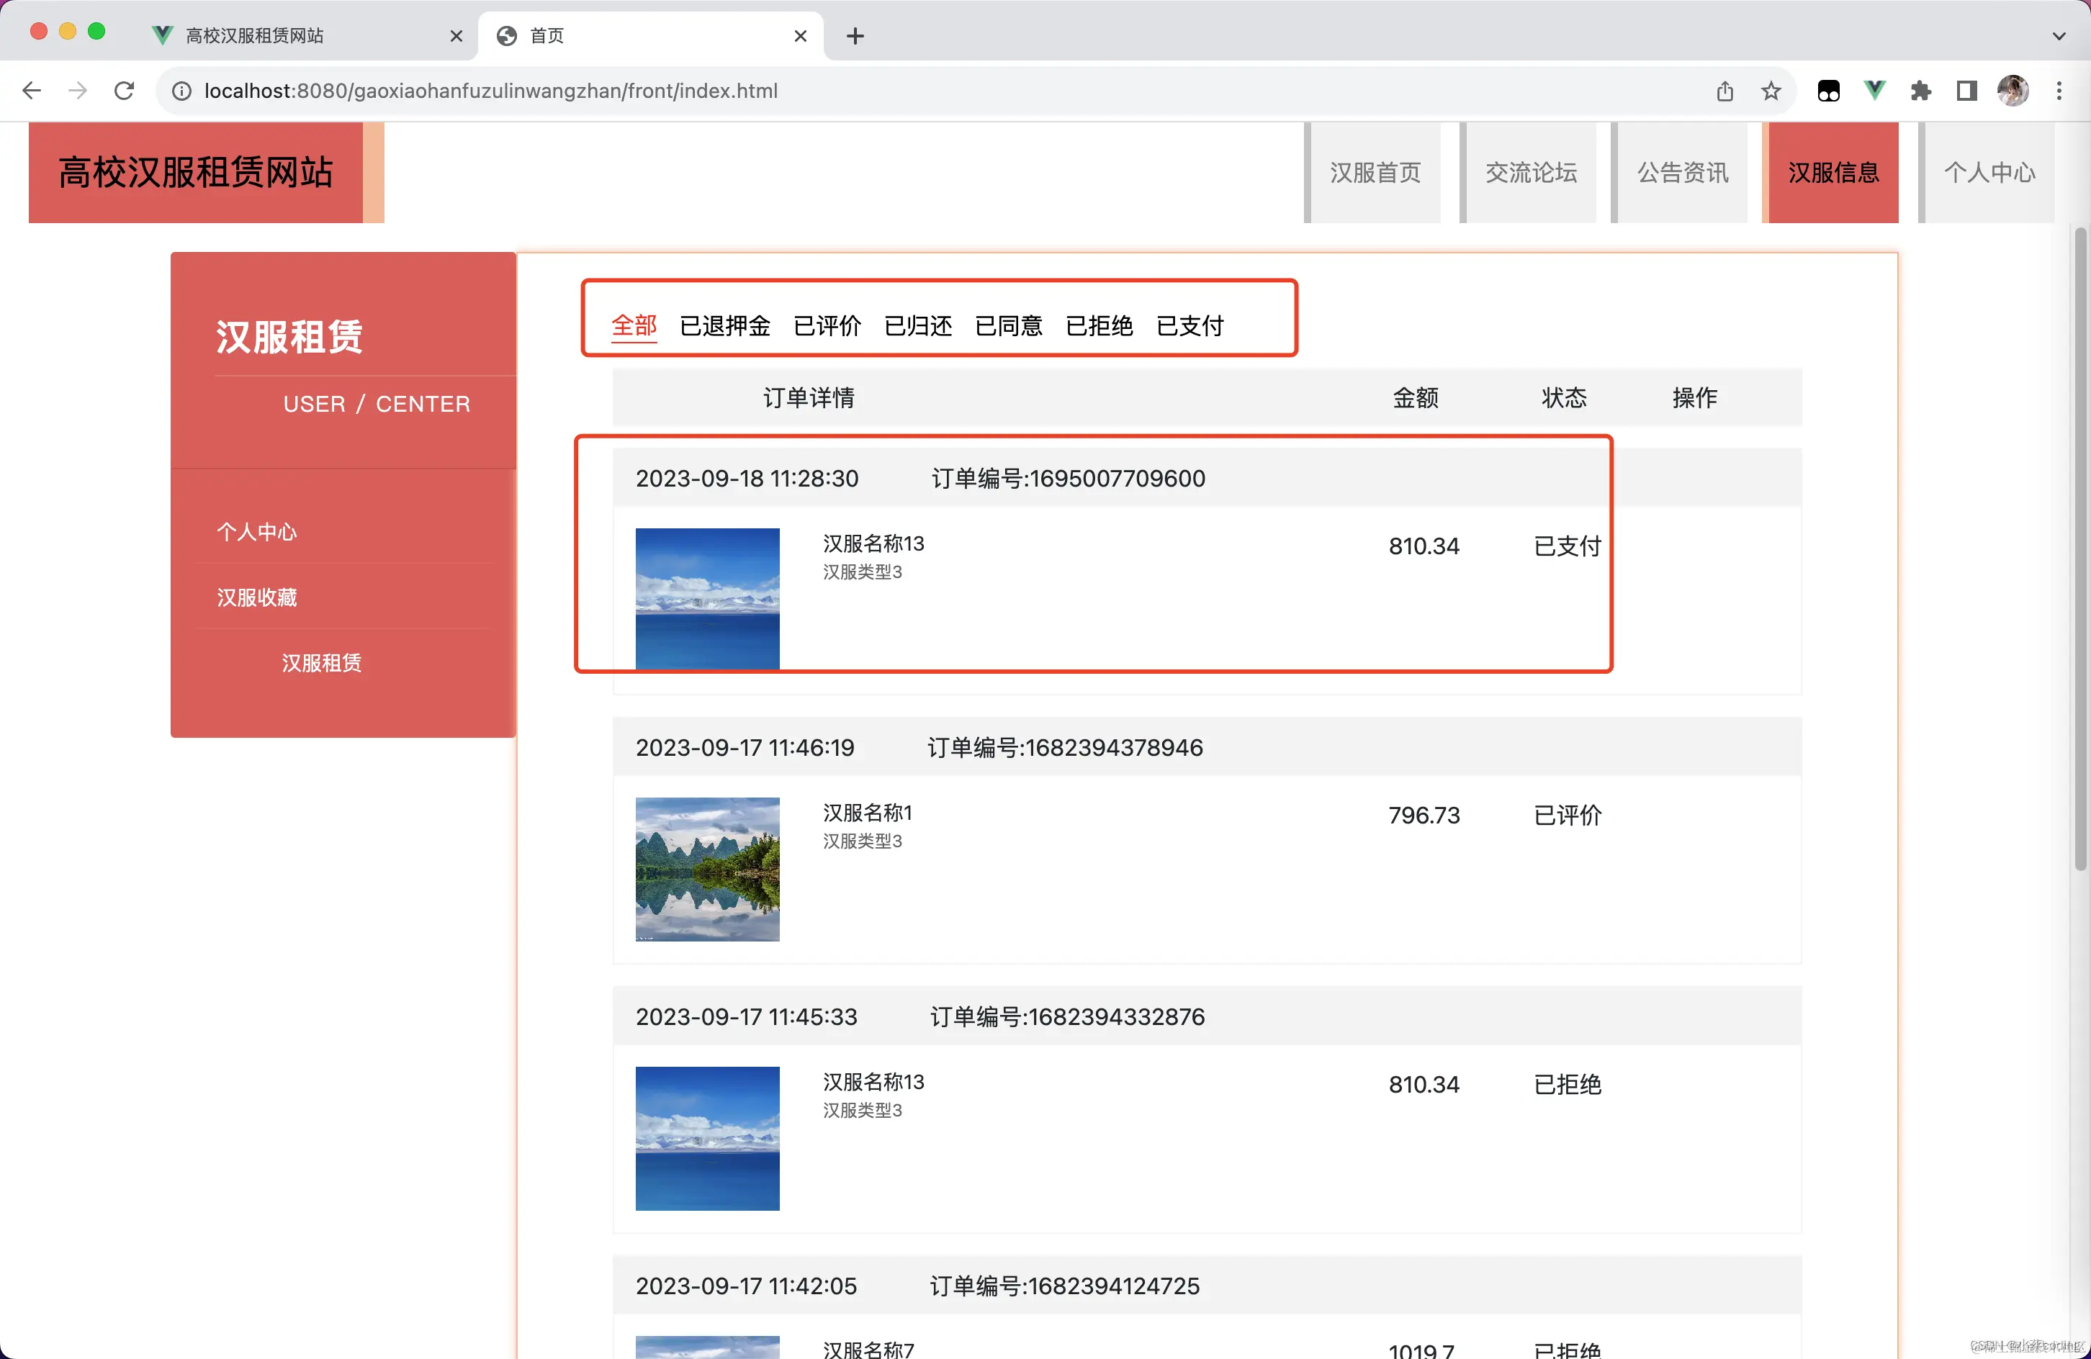2091x1359 pixels.
Task: Open the tab search chevron
Action: point(2059,36)
